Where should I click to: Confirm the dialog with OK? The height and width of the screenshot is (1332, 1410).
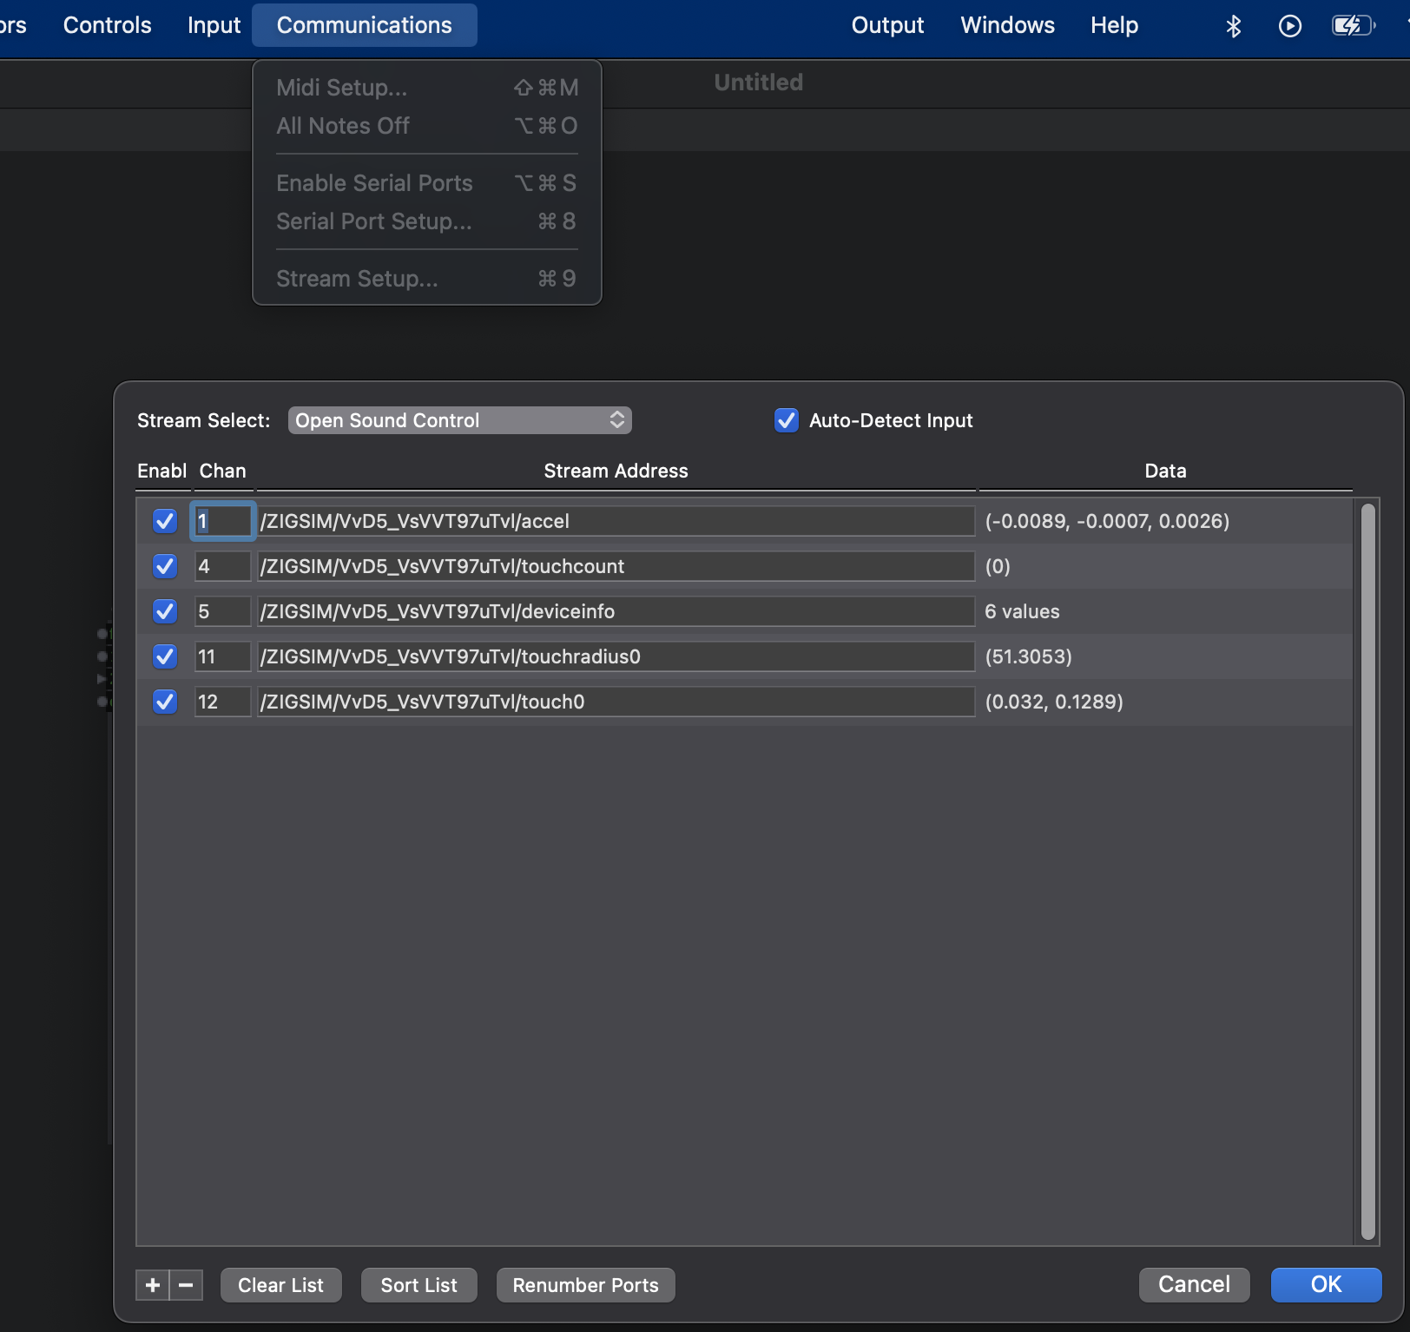(x=1326, y=1284)
